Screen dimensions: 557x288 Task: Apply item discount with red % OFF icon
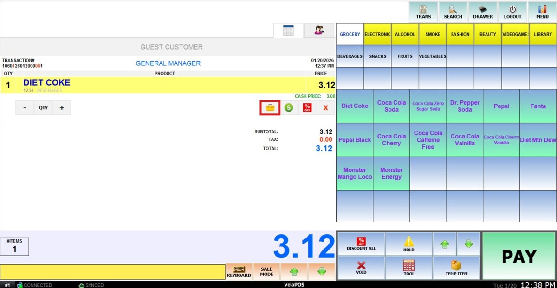(x=307, y=107)
